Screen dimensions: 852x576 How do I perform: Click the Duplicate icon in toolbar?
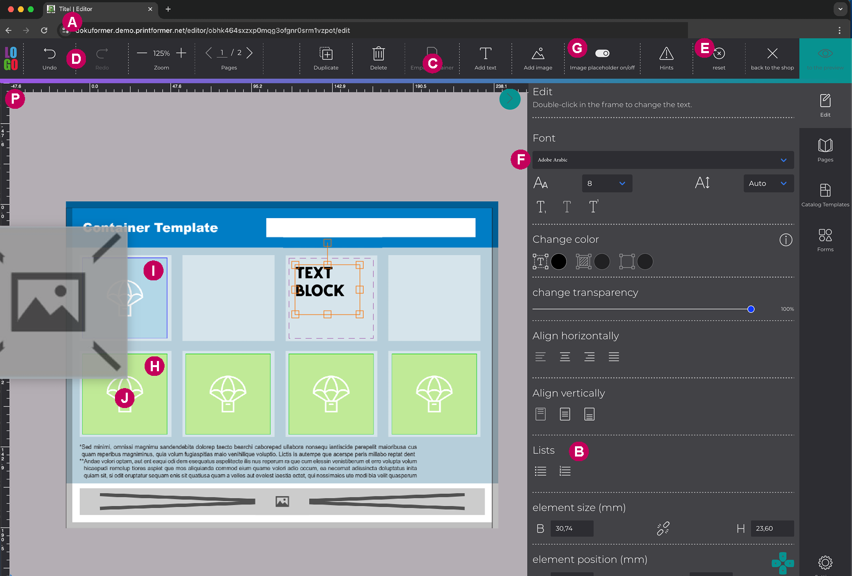[x=326, y=54]
